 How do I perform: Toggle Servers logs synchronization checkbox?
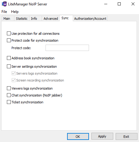pos(13,73)
